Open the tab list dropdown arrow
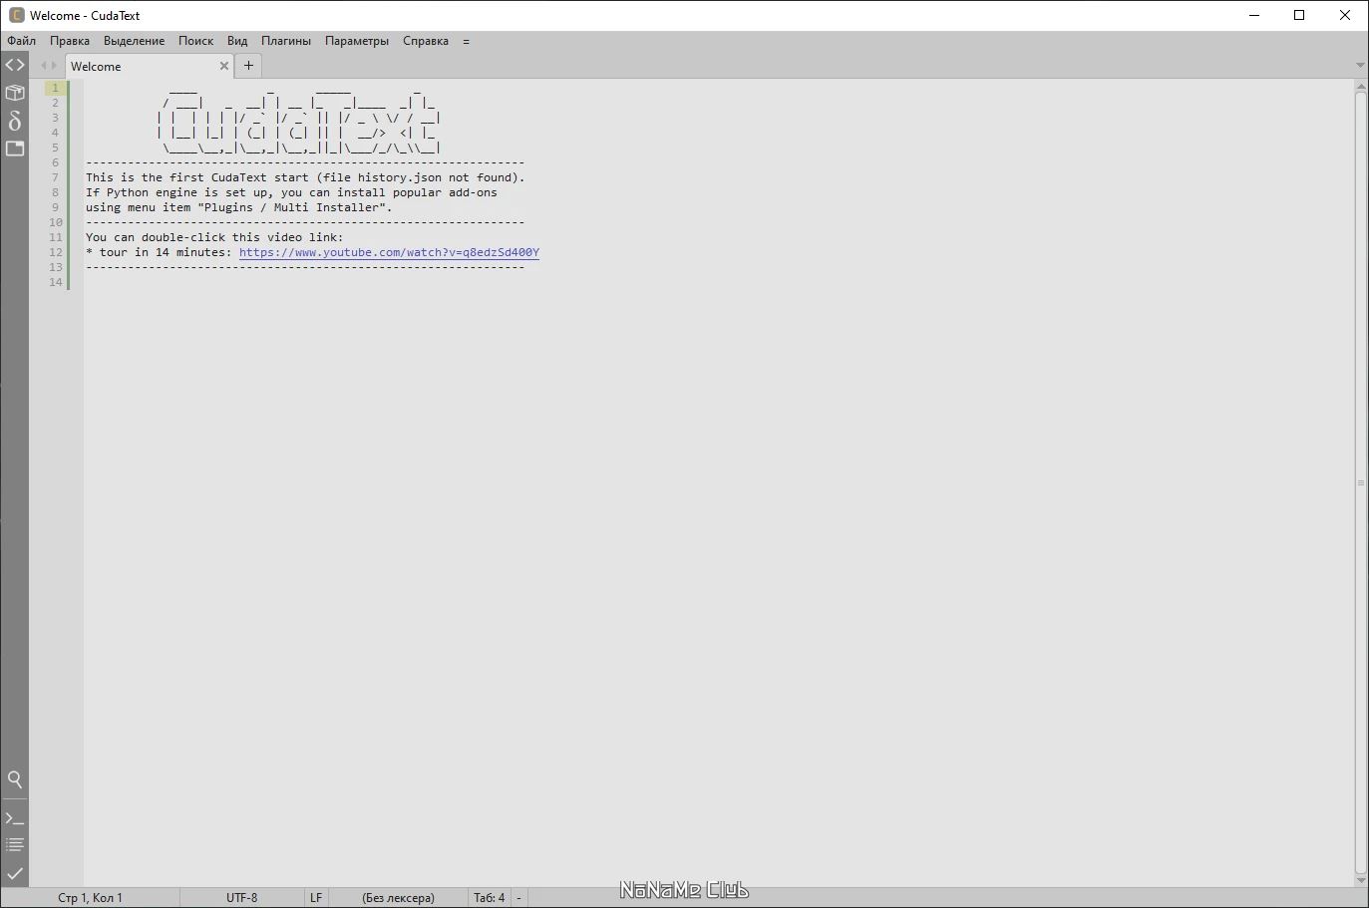1369x908 pixels. (1360, 66)
